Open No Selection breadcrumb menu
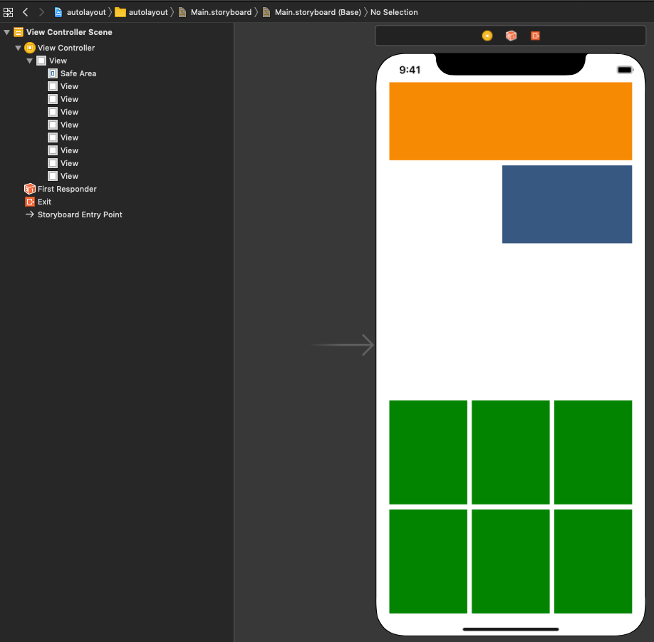 [x=394, y=13]
